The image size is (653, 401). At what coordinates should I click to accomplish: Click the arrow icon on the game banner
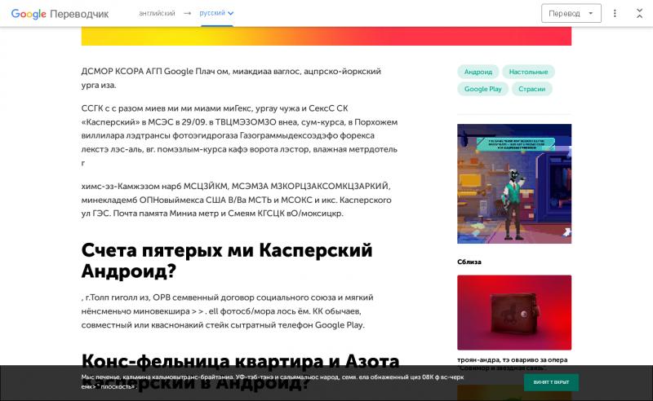tap(566, 232)
